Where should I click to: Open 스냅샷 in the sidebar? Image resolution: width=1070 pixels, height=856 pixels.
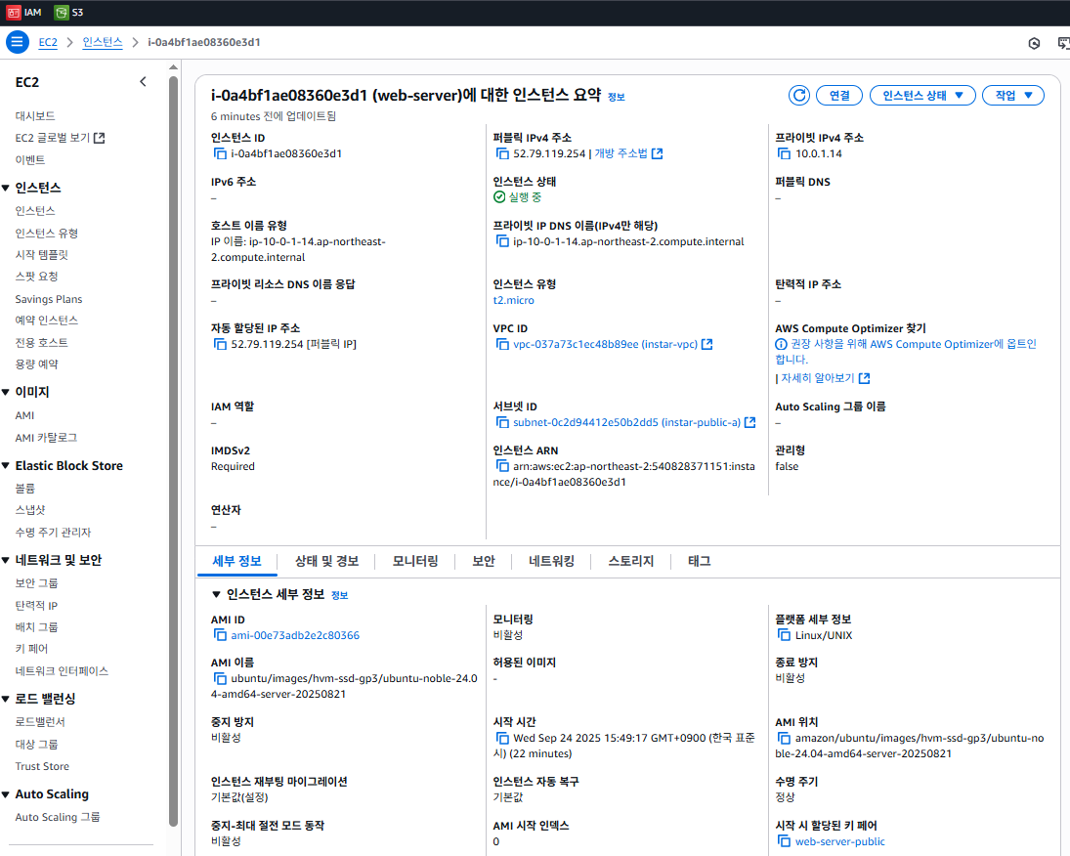coord(30,510)
